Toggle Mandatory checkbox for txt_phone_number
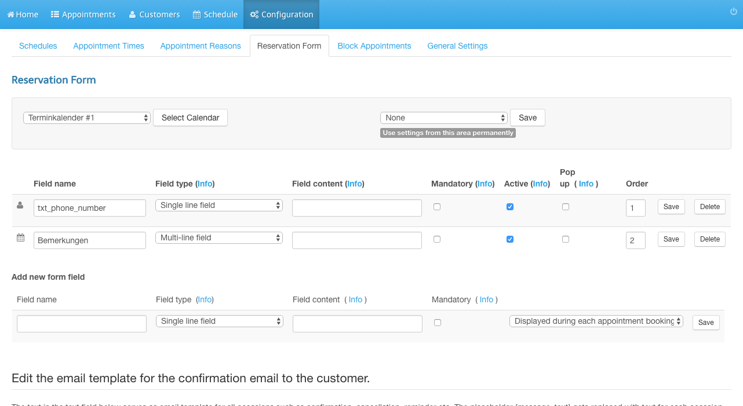 (437, 207)
